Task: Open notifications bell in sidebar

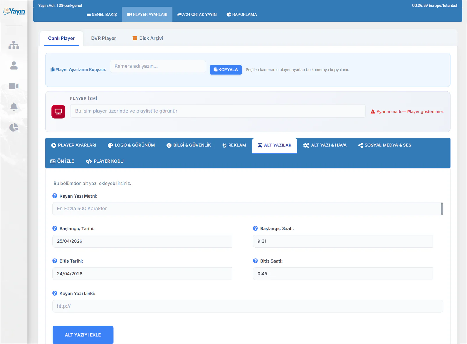Action: (14, 107)
